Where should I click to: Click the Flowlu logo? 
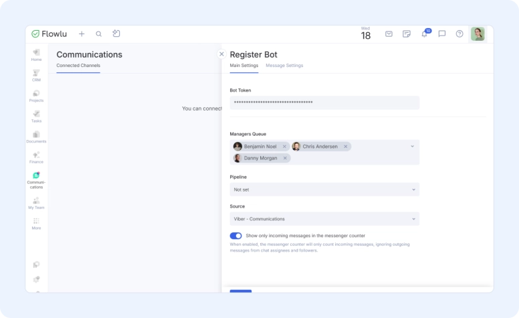pyautogui.click(x=49, y=33)
